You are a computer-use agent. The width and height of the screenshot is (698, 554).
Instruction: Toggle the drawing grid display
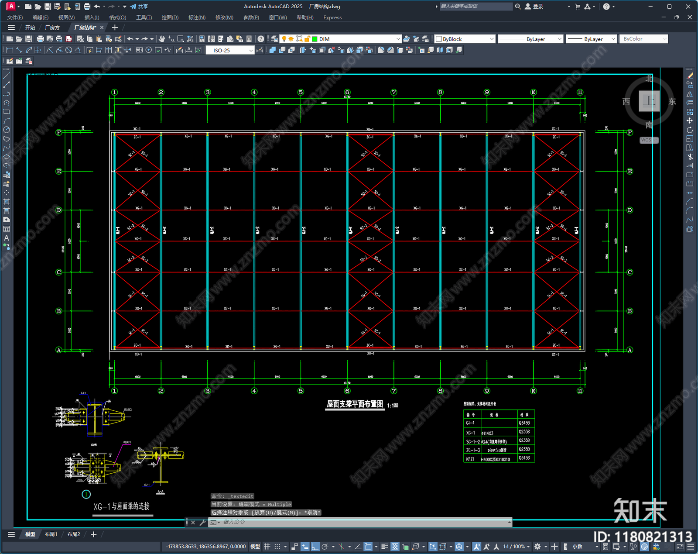click(x=267, y=547)
